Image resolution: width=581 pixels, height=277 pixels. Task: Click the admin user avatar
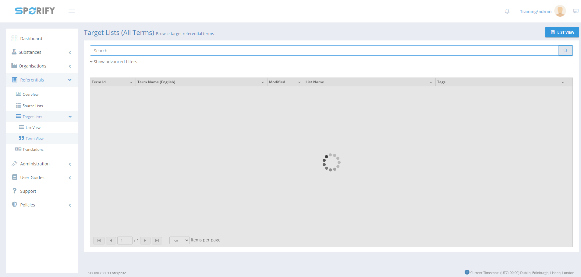point(560,11)
